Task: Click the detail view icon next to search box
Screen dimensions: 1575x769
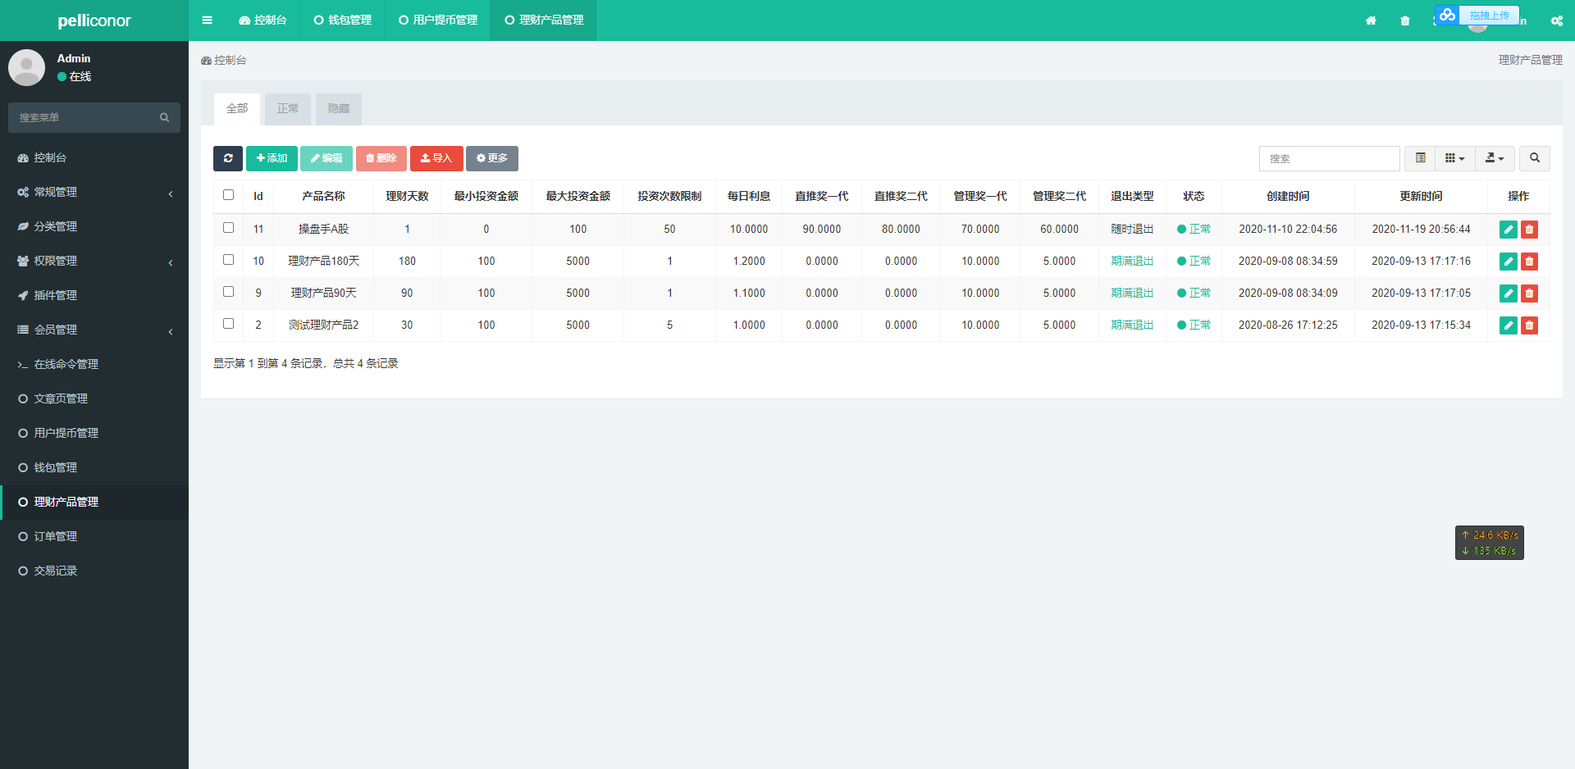Action: click(x=1421, y=158)
